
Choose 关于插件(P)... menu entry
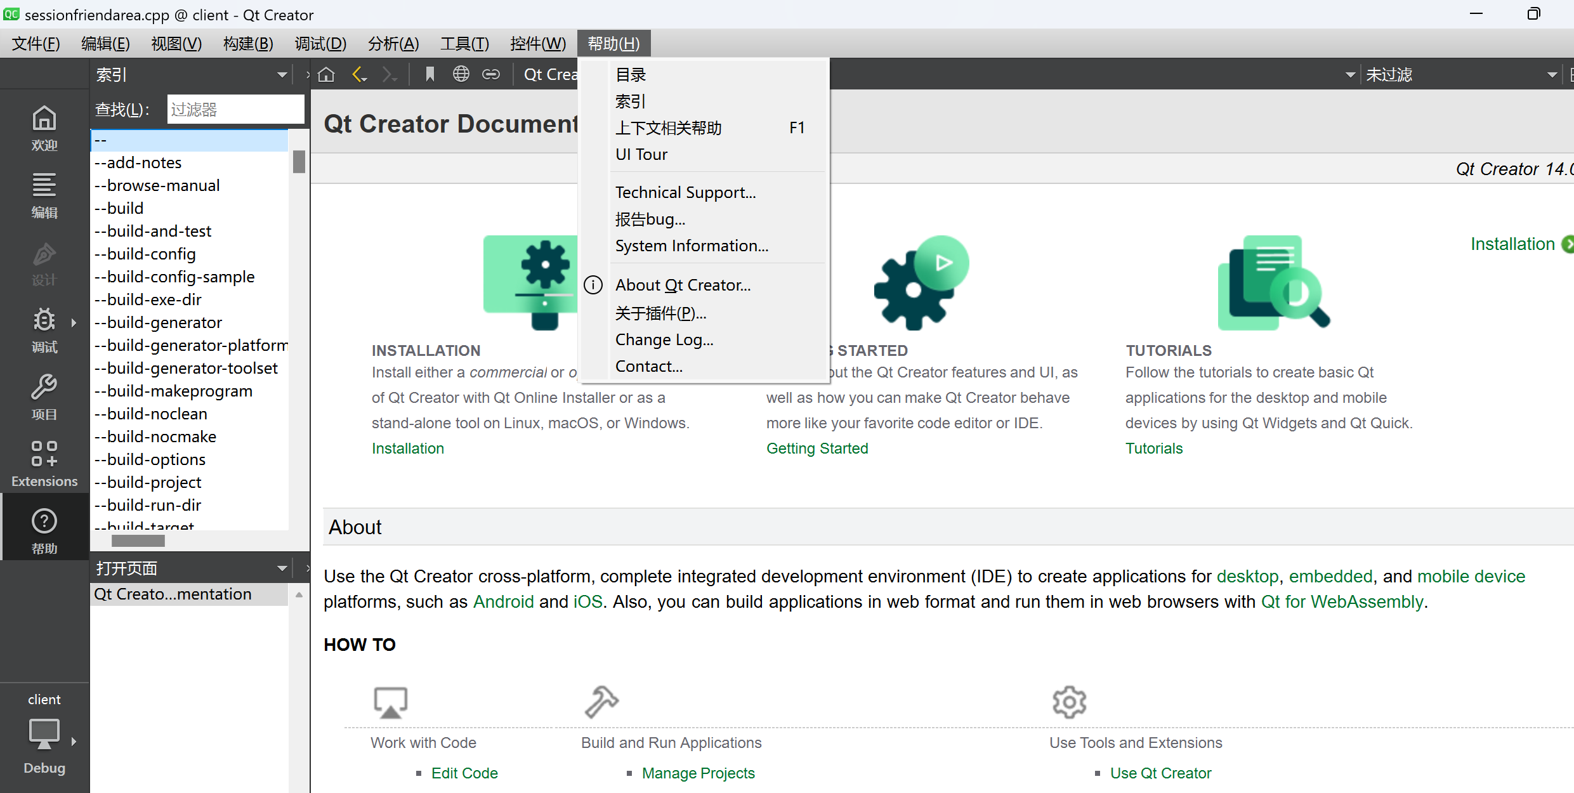(704, 313)
